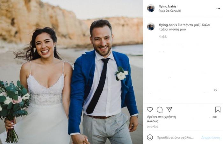This screenshot has width=223, height=144.
Task: Click the Δημοσίευση post button
Action: (211, 137)
